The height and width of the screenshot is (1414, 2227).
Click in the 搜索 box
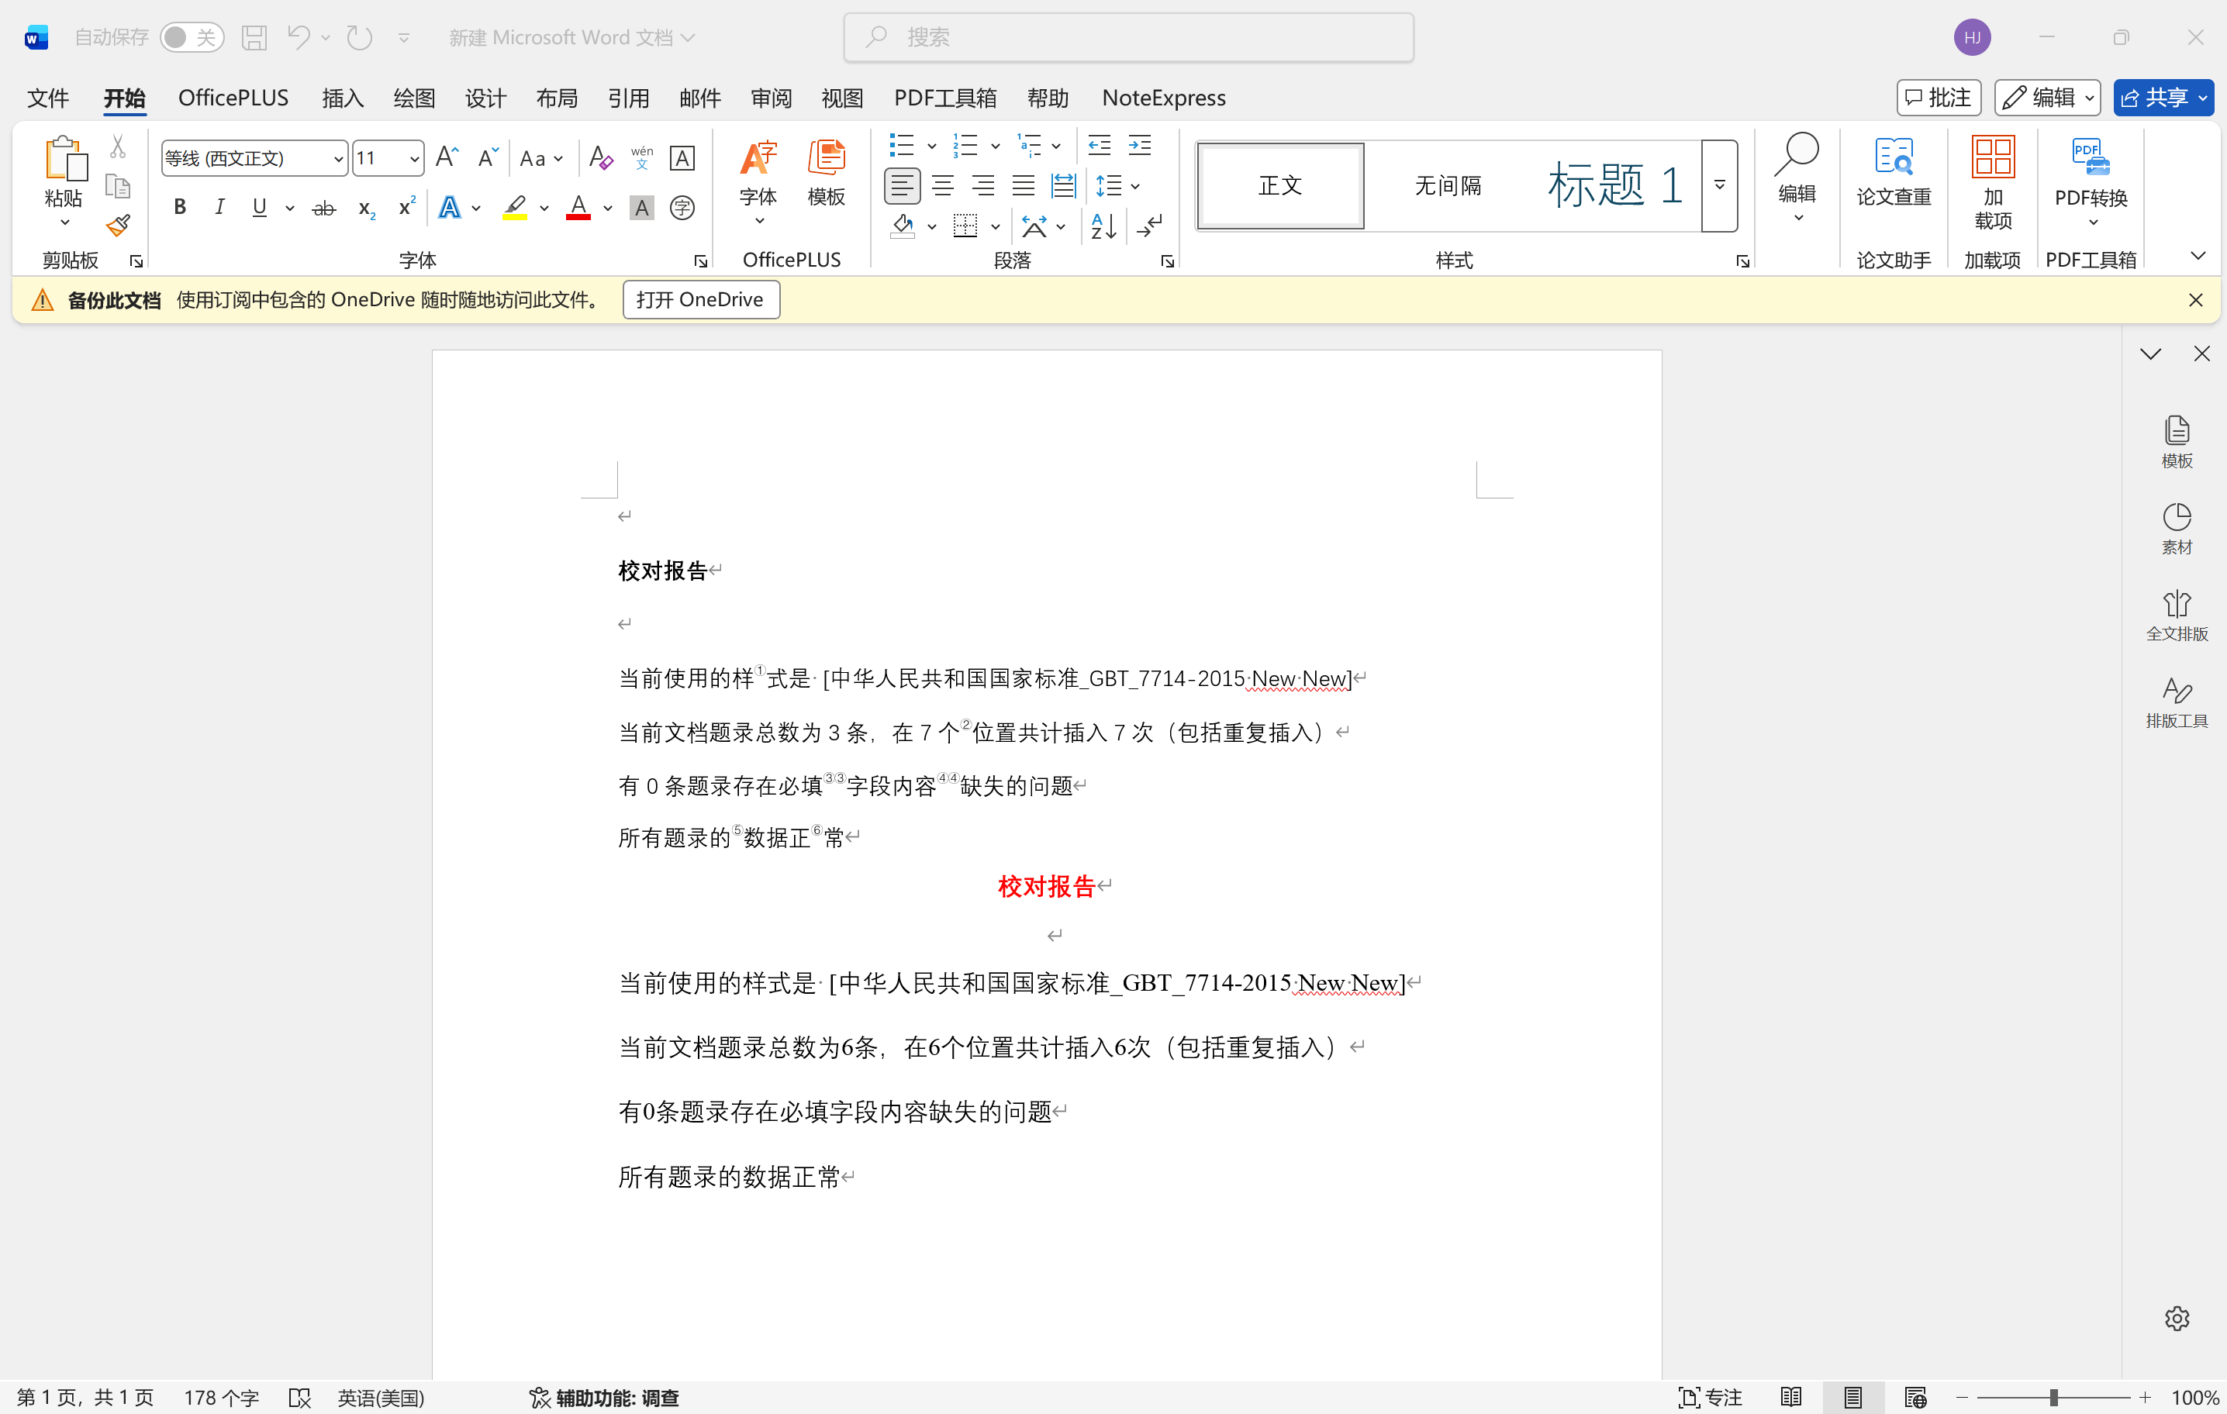[1128, 37]
